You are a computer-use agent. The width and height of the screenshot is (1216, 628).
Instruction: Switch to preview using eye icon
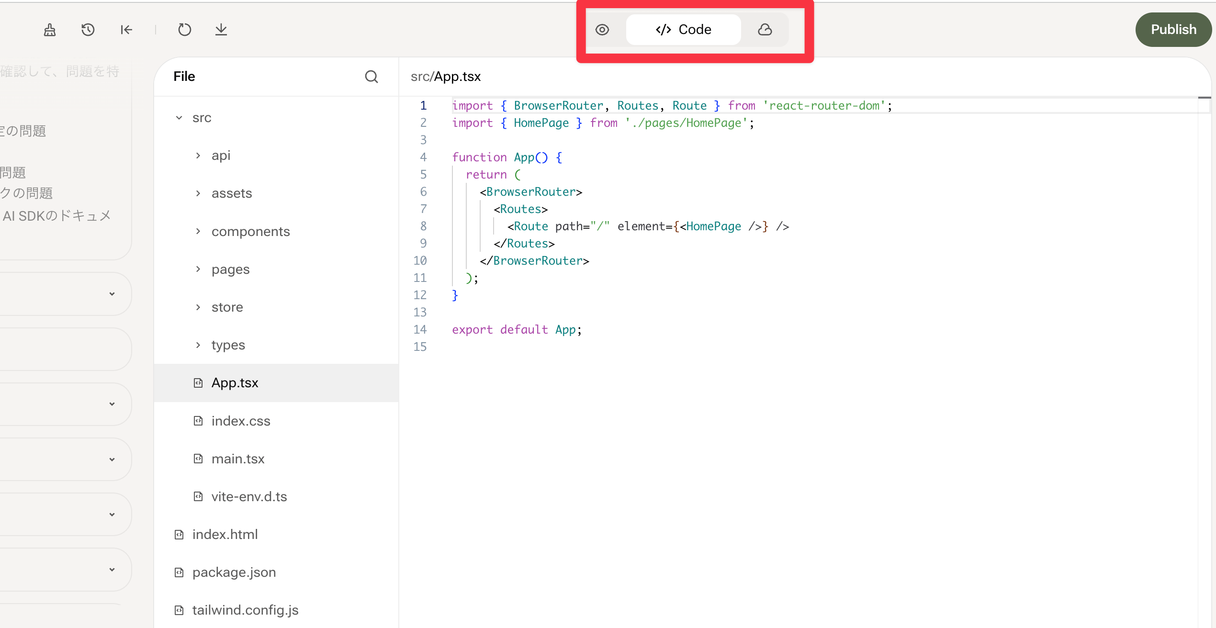click(x=602, y=30)
